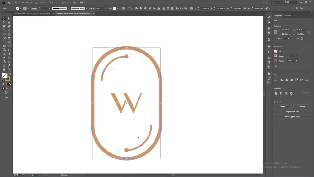
Task: Open the Uniform variable width profile dropdown
Action: [x=68, y=8]
